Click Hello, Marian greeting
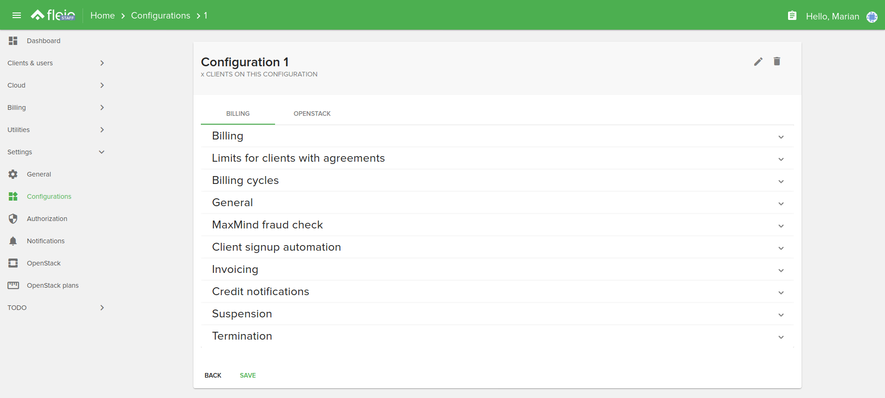This screenshot has width=885, height=398. pos(833,17)
